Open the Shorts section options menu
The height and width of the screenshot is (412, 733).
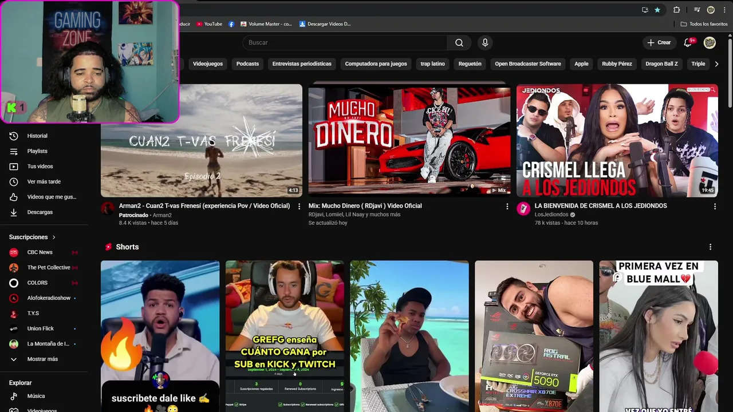pyautogui.click(x=711, y=247)
